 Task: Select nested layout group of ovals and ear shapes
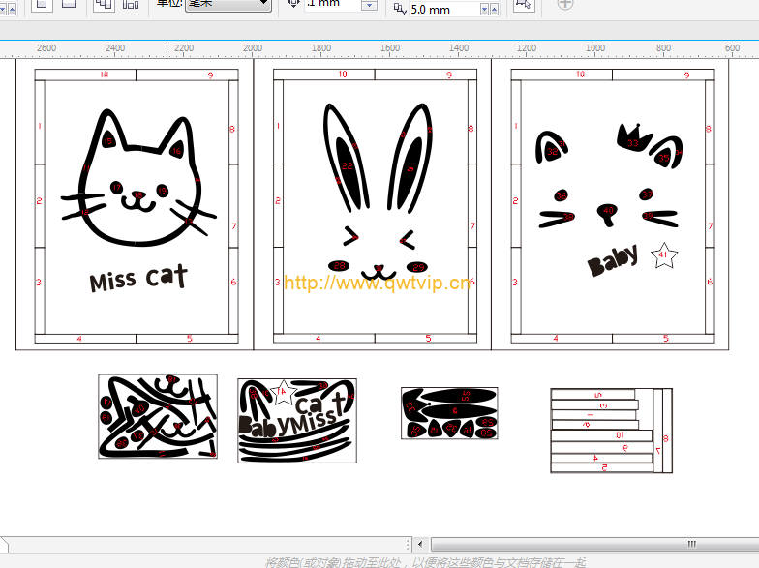pyautogui.click(x=449, y=413)
